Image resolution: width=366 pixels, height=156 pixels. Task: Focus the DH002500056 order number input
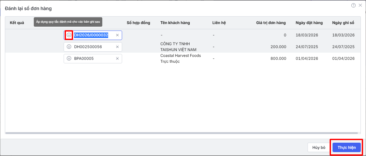93,47
